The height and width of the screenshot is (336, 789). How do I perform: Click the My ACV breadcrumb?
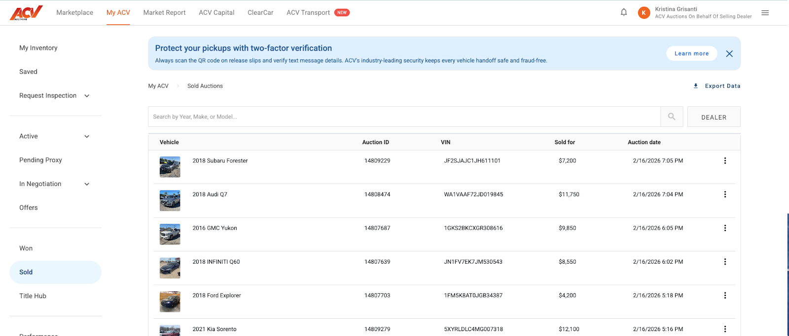pos(158,86)
